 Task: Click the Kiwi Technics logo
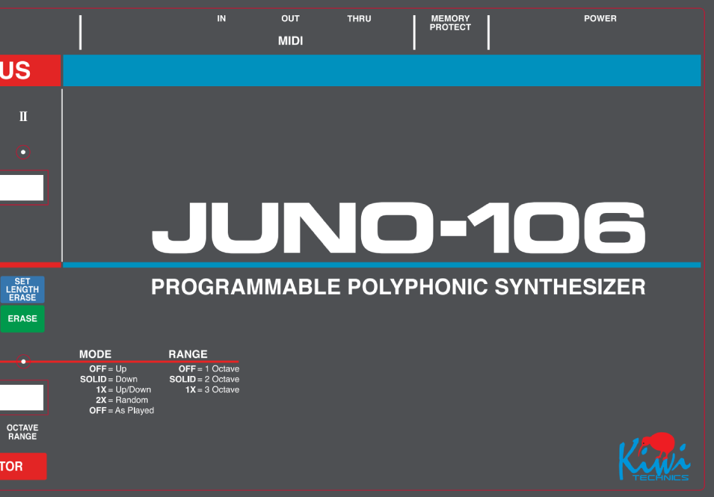(x=654, y=456)
